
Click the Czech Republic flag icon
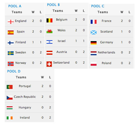pyautogui.click(x=10, y=97)
